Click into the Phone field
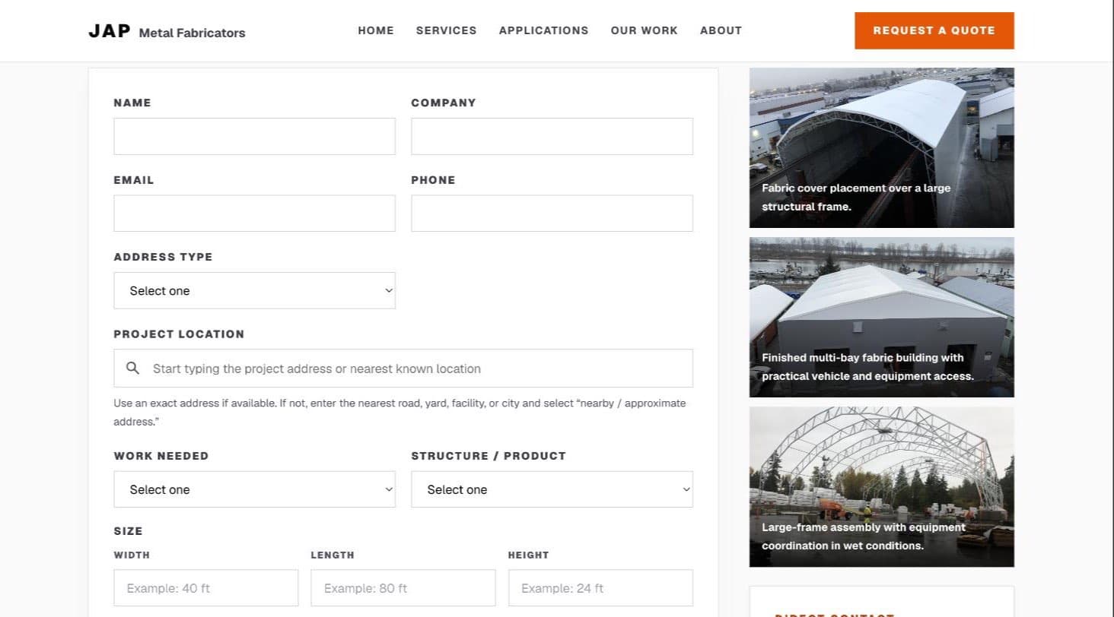The width and height of the screenshot is (1114, 617). [552, 214]
